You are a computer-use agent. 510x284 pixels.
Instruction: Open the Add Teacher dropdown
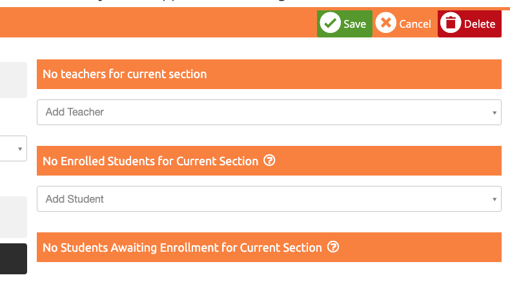pos(269,112)
